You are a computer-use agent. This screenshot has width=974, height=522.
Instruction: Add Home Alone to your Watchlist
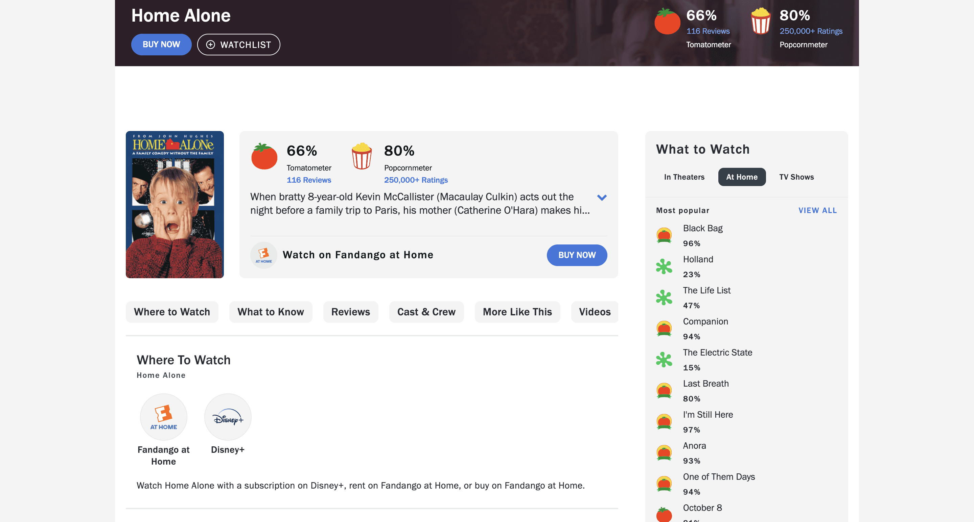[x=238, y=45]
